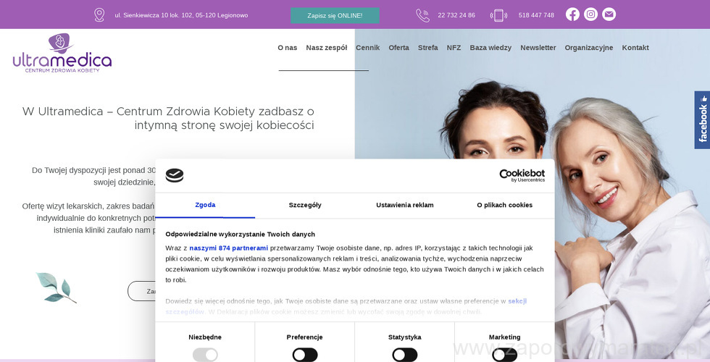Enable the Marketing cookie switch
710x362 pixels.
504,355
